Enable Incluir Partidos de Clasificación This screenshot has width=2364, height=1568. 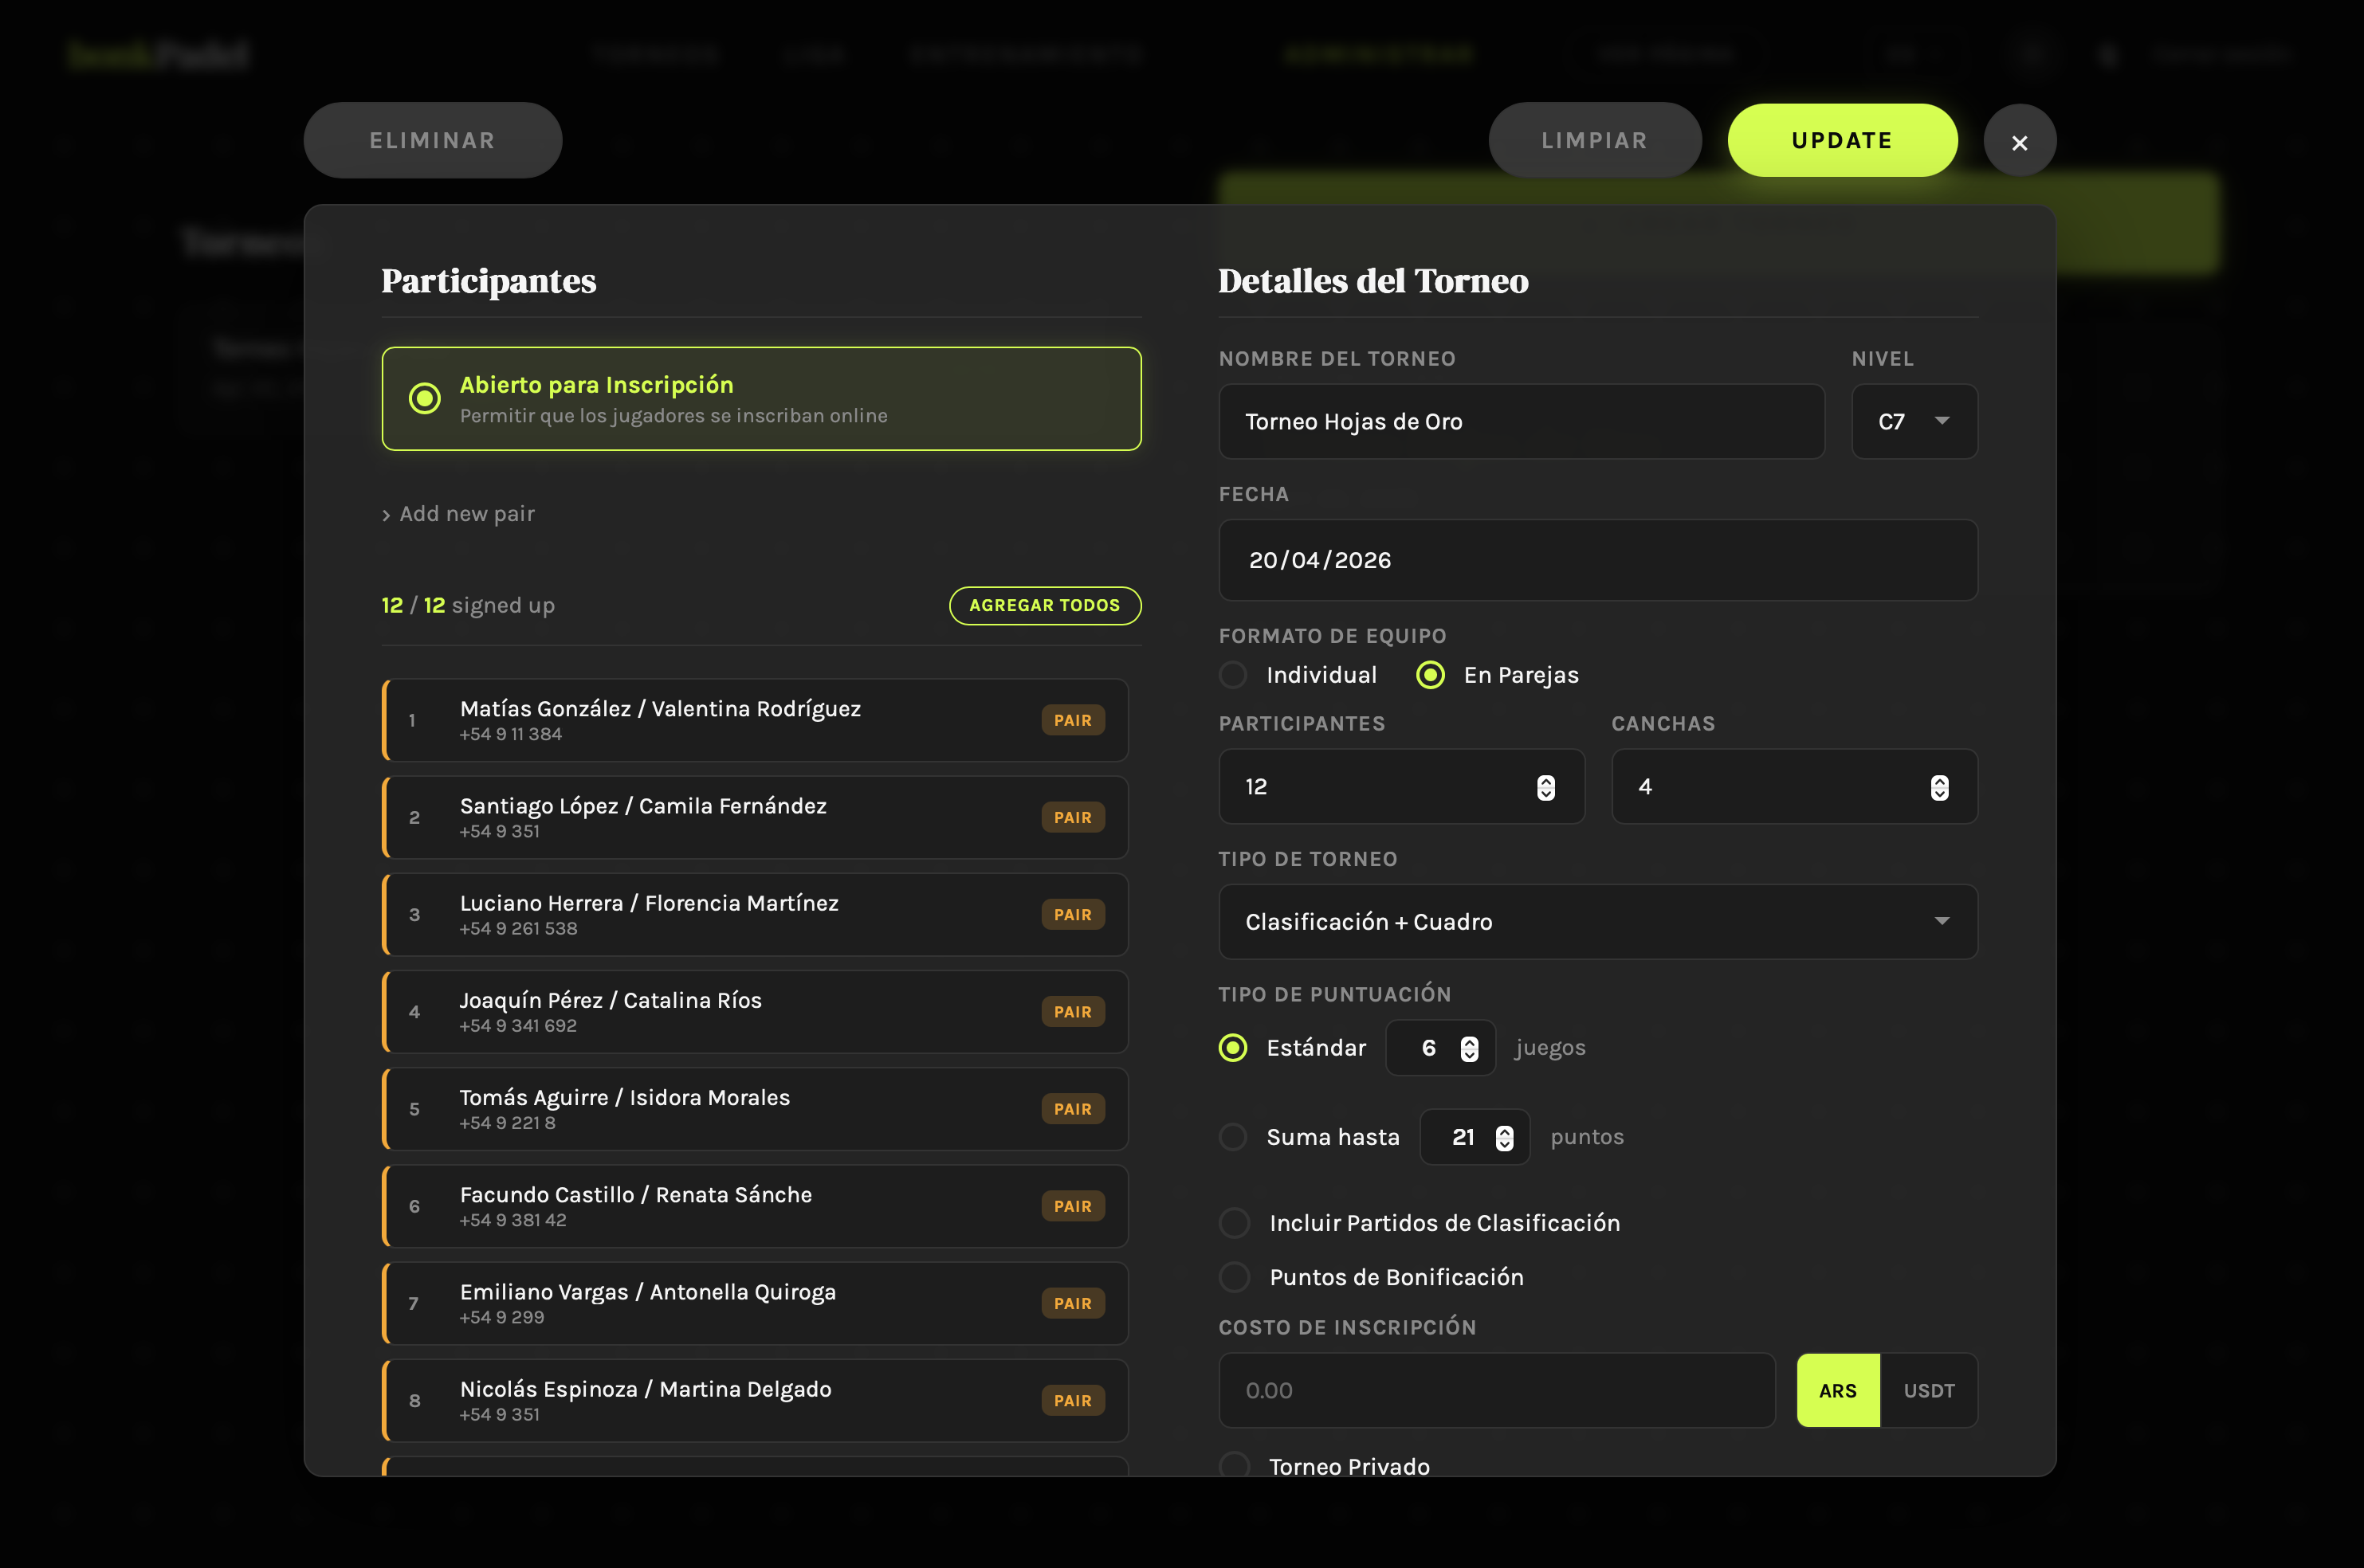click(1235, 1223)
